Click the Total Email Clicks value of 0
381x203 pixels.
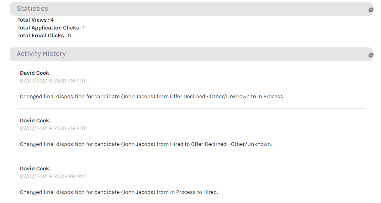(x=69, y=36)
